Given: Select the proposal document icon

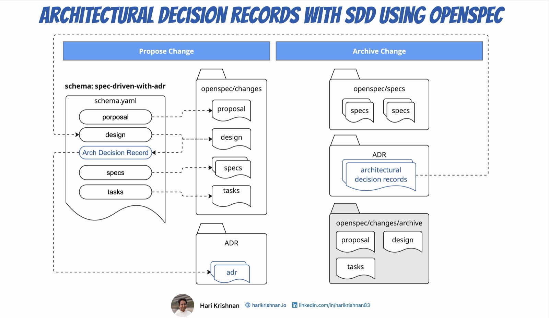Looking at the screenshot, I should 231,110.
